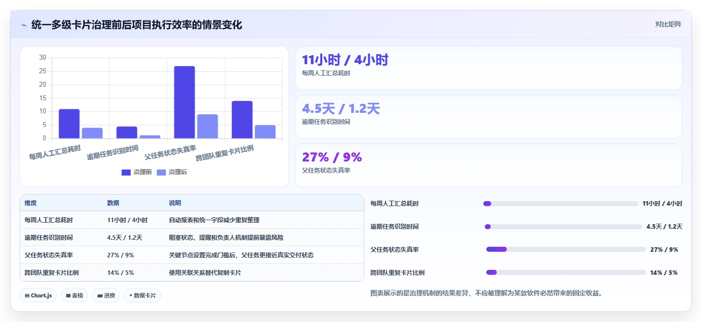Click the chart axis label 父任务状态失真率
The width and height of the screenshot is (702, 322).
(x=170, y=151)
